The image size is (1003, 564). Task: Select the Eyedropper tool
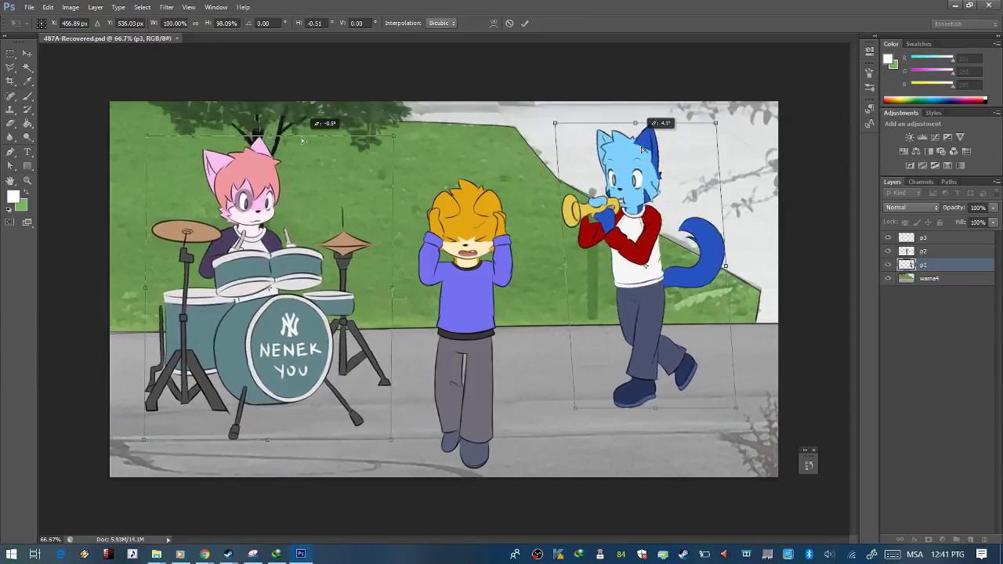(x=27, y=81)
